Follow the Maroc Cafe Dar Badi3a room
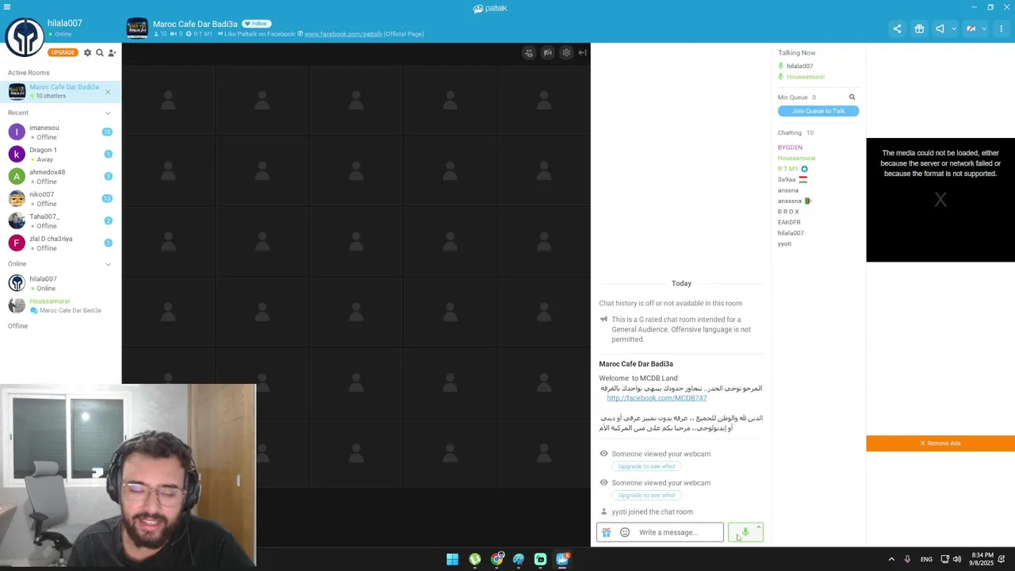Screen dimensions: 1015x571 point(256,24)
